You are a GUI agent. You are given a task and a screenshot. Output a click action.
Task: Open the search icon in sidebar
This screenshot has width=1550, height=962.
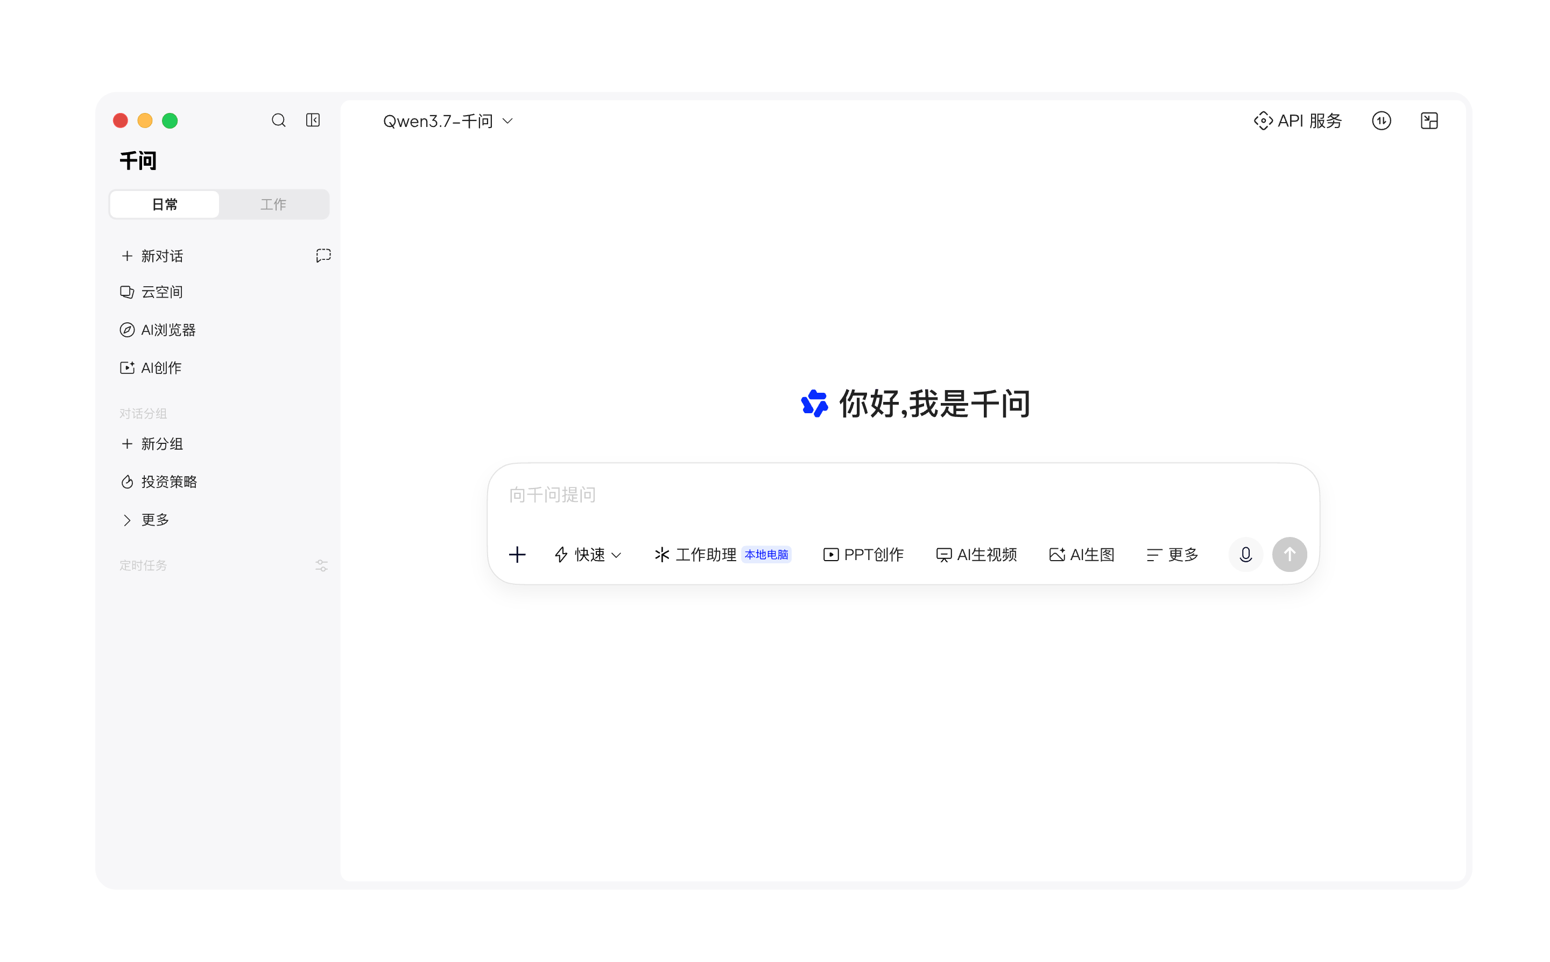pyautogui.click(x=279, y=121)
